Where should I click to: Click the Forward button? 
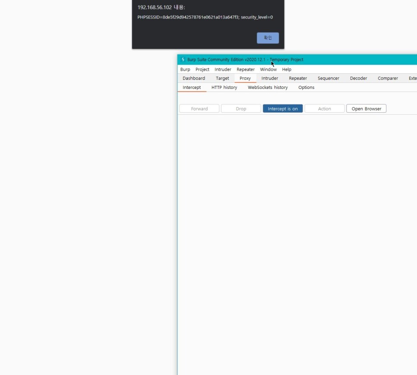coord(199,109)
